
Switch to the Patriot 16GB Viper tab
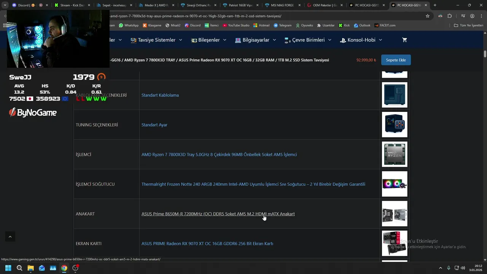240,5
